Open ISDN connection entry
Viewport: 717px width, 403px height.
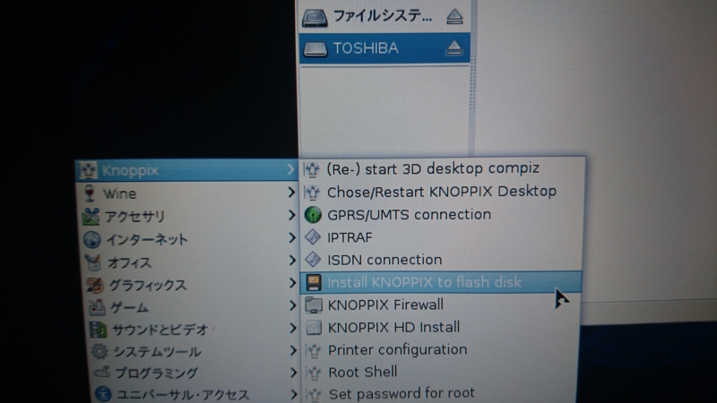pyautogui.click(x=441, y=260)
